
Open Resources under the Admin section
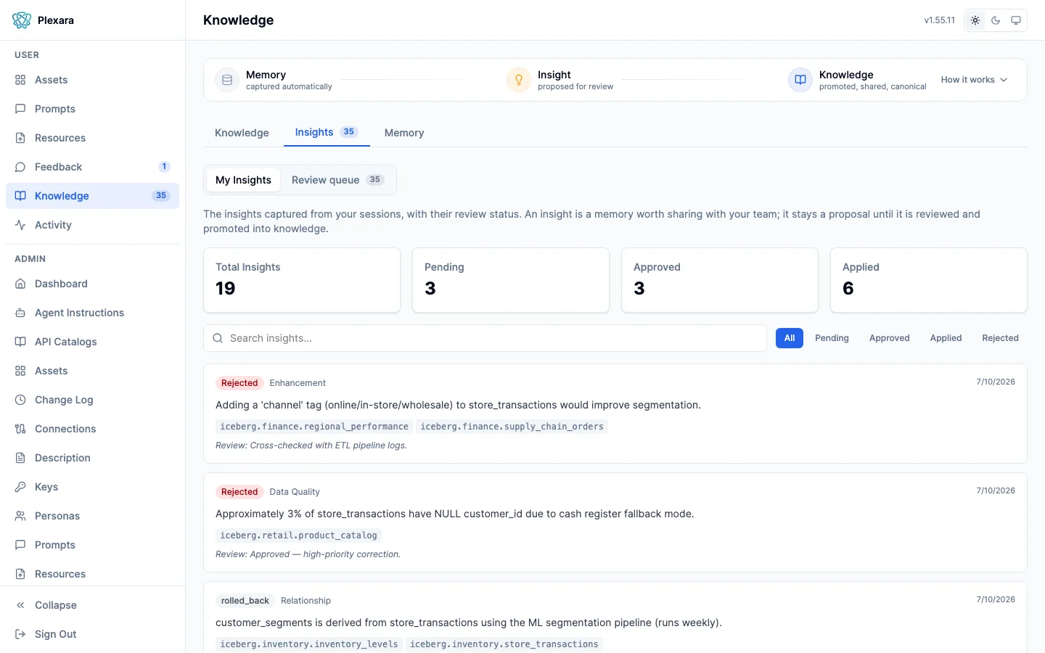point(92,574)
